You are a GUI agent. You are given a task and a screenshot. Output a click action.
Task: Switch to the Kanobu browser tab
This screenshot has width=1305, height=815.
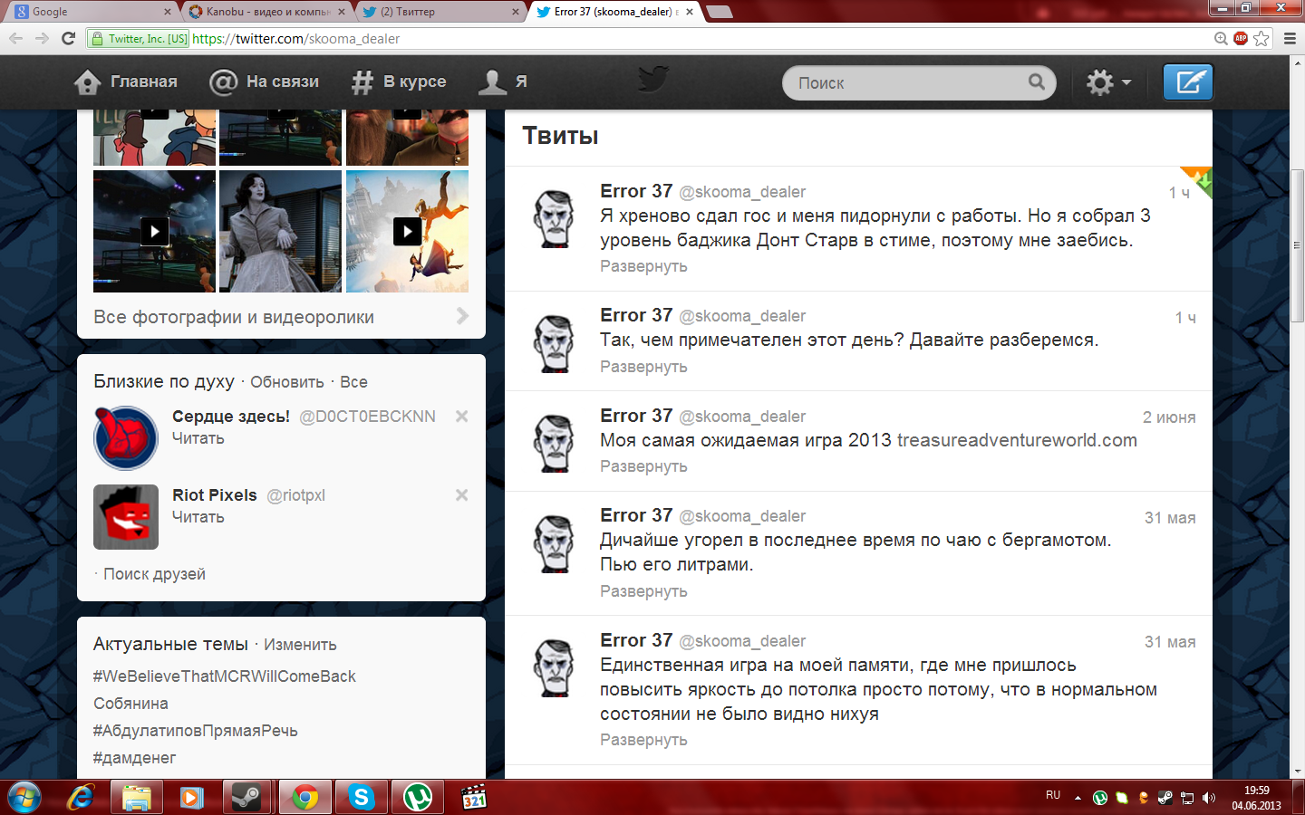265,12
